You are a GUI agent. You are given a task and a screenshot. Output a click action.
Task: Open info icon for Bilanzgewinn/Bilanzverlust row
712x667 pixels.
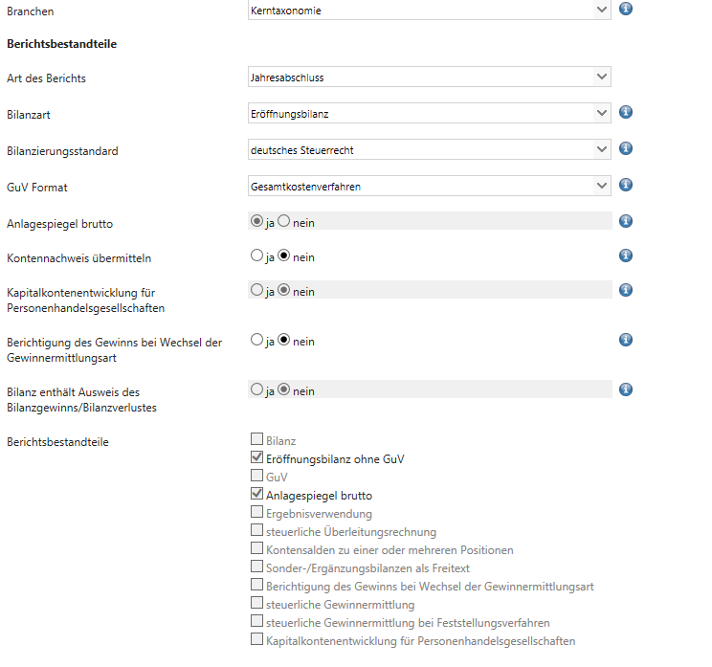click(x=627, y=389)
